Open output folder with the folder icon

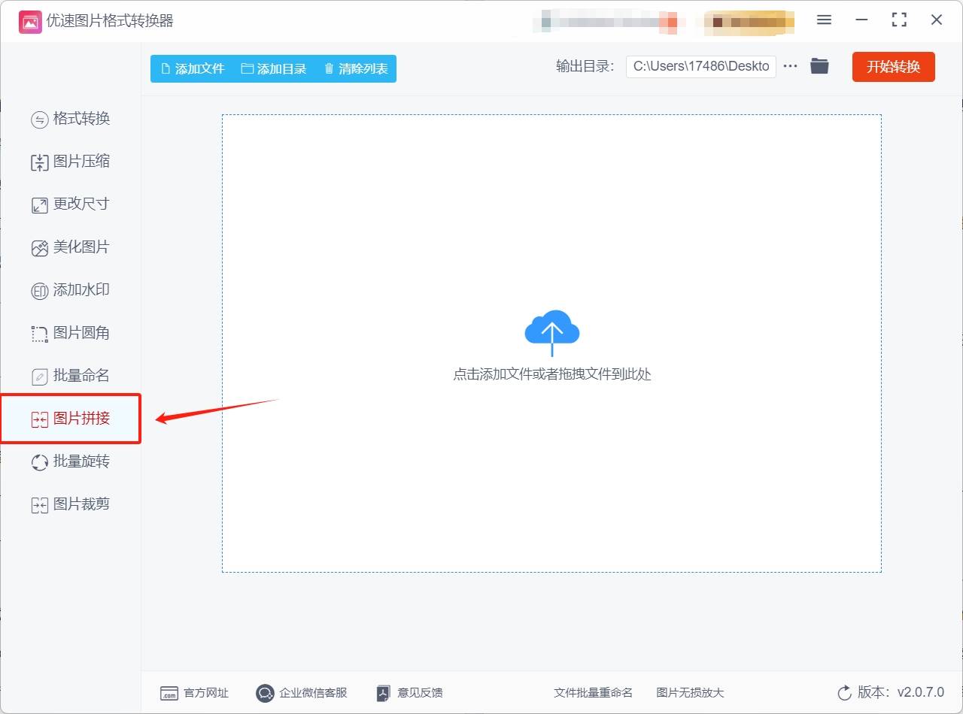tap(819, 66)
